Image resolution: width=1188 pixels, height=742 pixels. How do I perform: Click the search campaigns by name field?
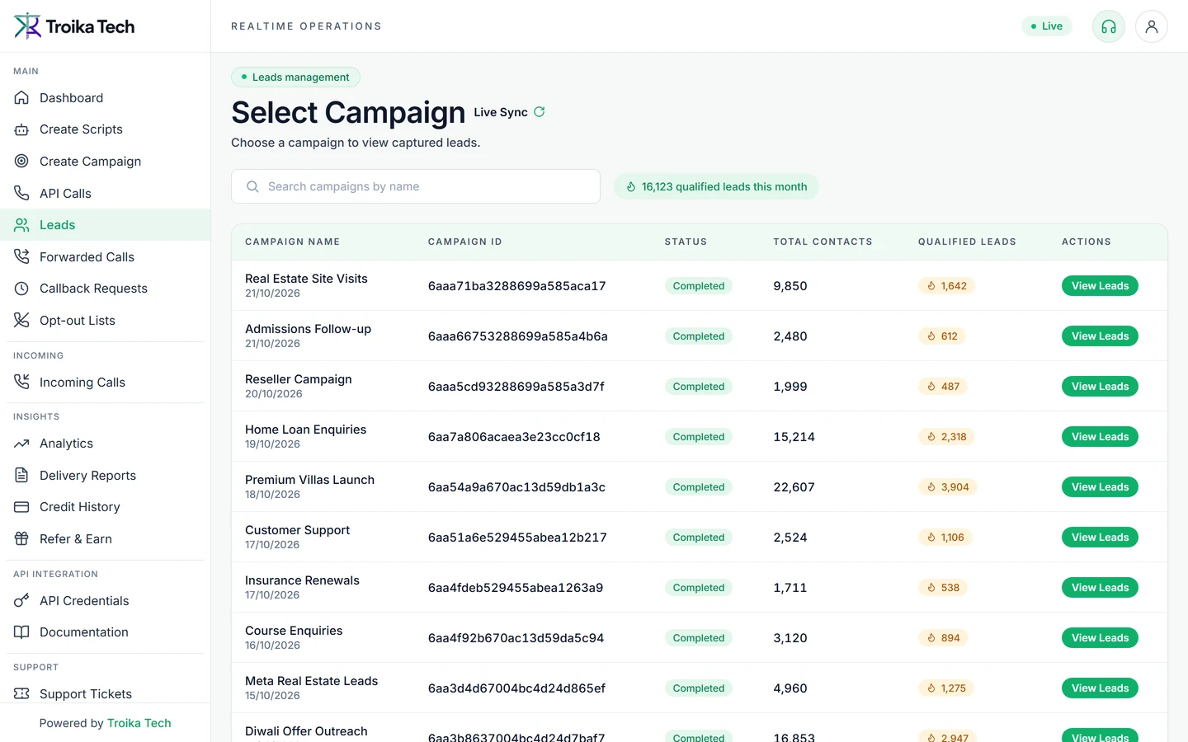pos(416,186)
